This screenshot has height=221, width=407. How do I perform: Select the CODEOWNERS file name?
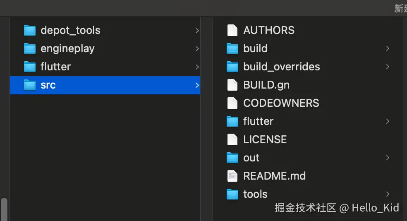(281, 103)
